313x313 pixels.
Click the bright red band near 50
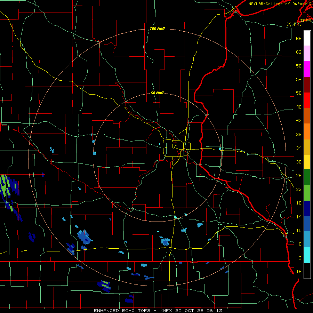point(307,100)
